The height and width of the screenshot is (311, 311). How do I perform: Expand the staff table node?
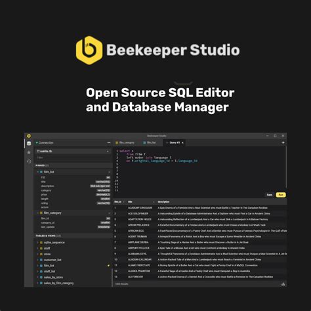[x=37, y=248]
